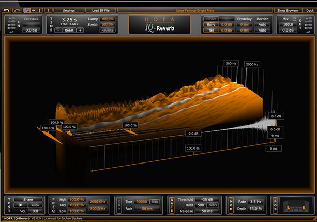Open the Settings menu
317x222 pixels.
69,10
